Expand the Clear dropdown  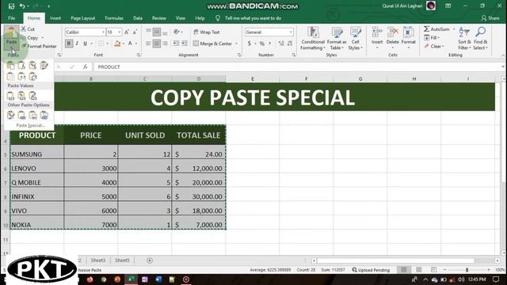point(434,46)
